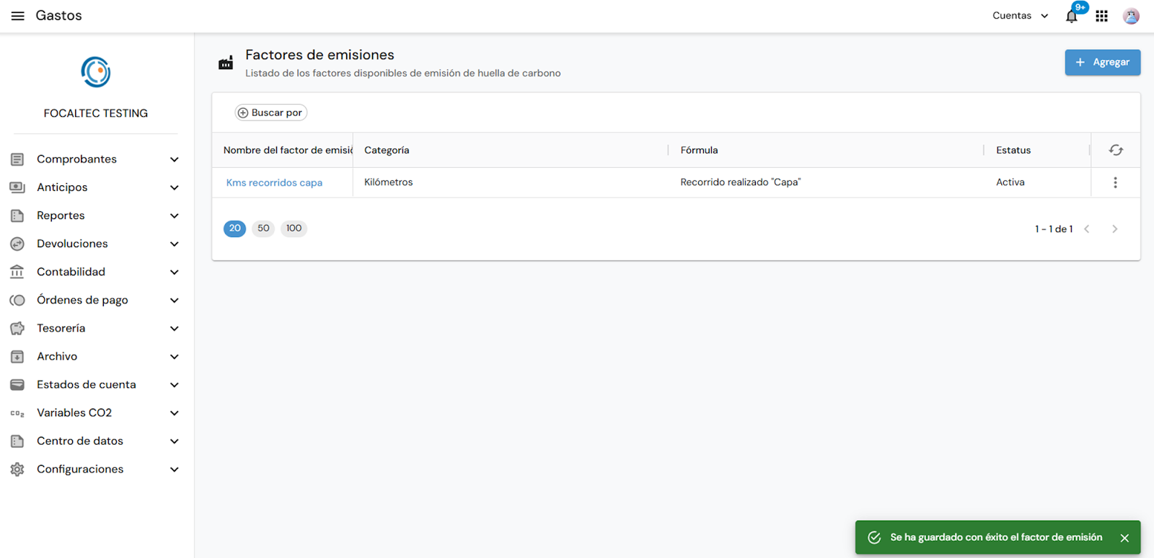Show 50 rows per page
1154x558 pixels.
click(x=263, y=229)
